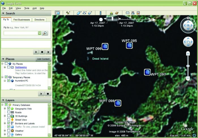Switch to Find Businesses tab

coord(21,20)
